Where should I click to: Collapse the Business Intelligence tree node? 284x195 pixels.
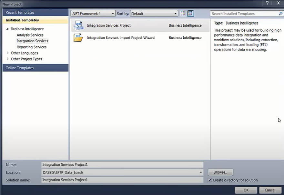(x=7, y=29)
